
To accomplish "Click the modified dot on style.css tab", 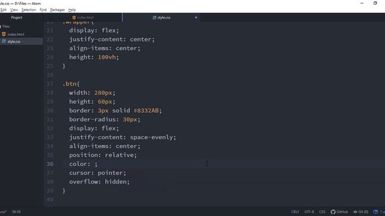I will pyautogui.click(x=196, y=17).
